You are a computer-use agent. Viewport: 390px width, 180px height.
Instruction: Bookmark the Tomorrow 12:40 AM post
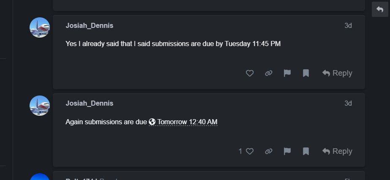pyautogui.click(x=306, y=151)
